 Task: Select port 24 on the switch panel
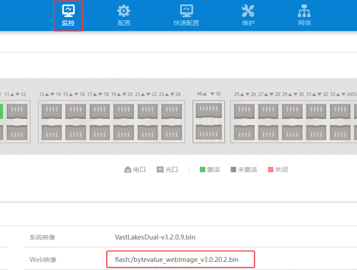(171, 132)
